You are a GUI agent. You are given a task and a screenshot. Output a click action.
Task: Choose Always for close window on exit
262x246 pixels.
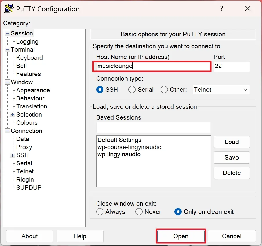tap(100, 212)
